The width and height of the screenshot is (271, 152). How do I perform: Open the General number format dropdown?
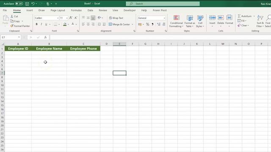tap(164, 18)
